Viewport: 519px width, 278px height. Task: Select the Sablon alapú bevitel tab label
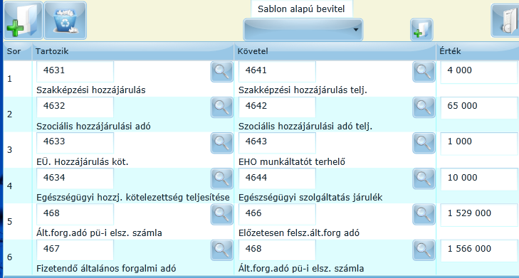[301, 9]
